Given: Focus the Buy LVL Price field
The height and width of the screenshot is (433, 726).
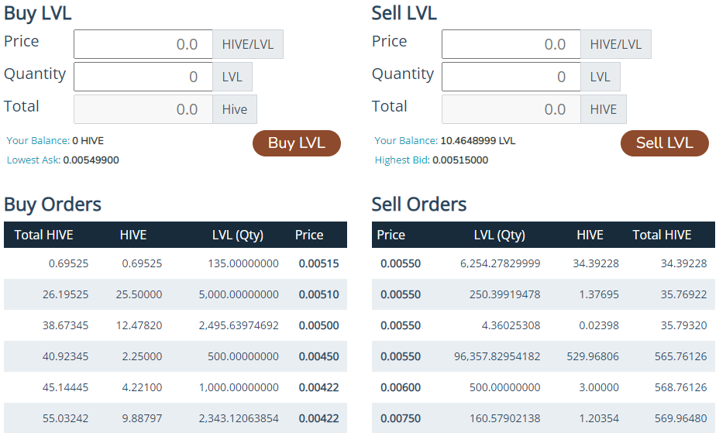Looking at the screenshot, I should pos(143,44).
